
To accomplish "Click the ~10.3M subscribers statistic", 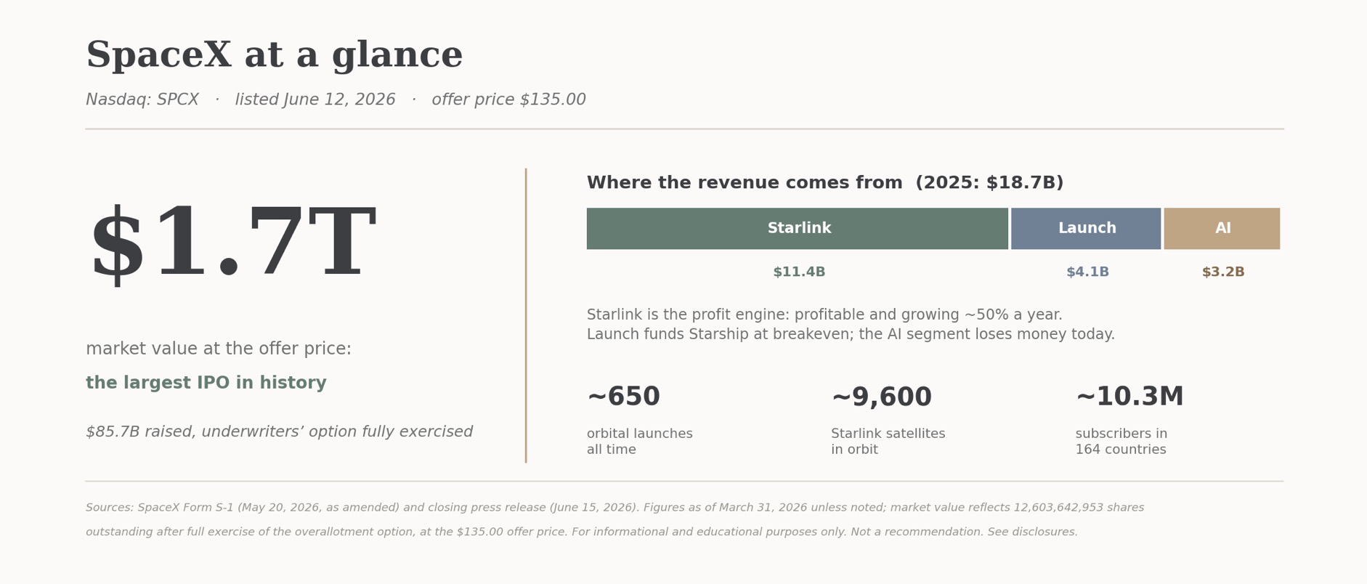I will (x=1129, y=397).
